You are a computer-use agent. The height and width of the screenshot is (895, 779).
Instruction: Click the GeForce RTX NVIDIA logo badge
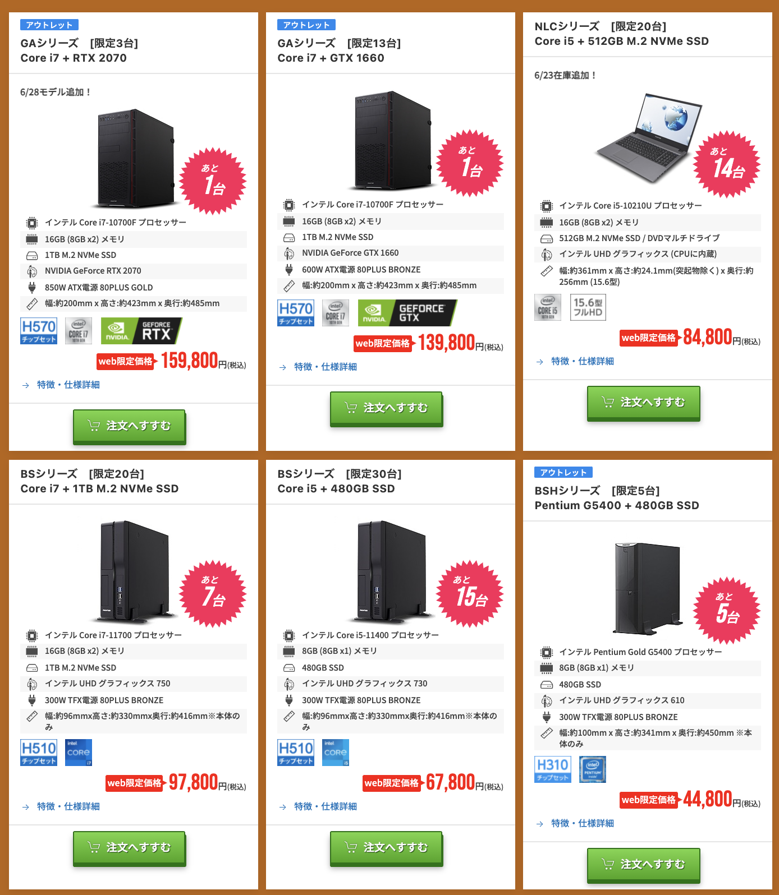[141, 331]
